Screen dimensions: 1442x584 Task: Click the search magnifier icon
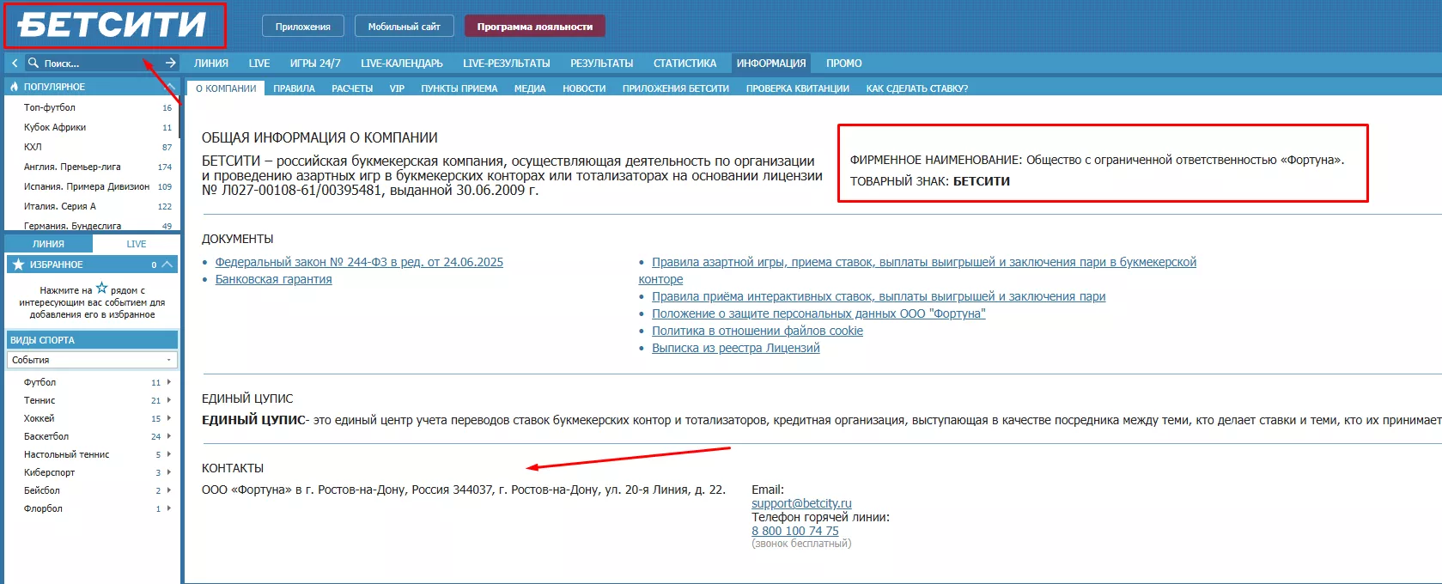33,63
